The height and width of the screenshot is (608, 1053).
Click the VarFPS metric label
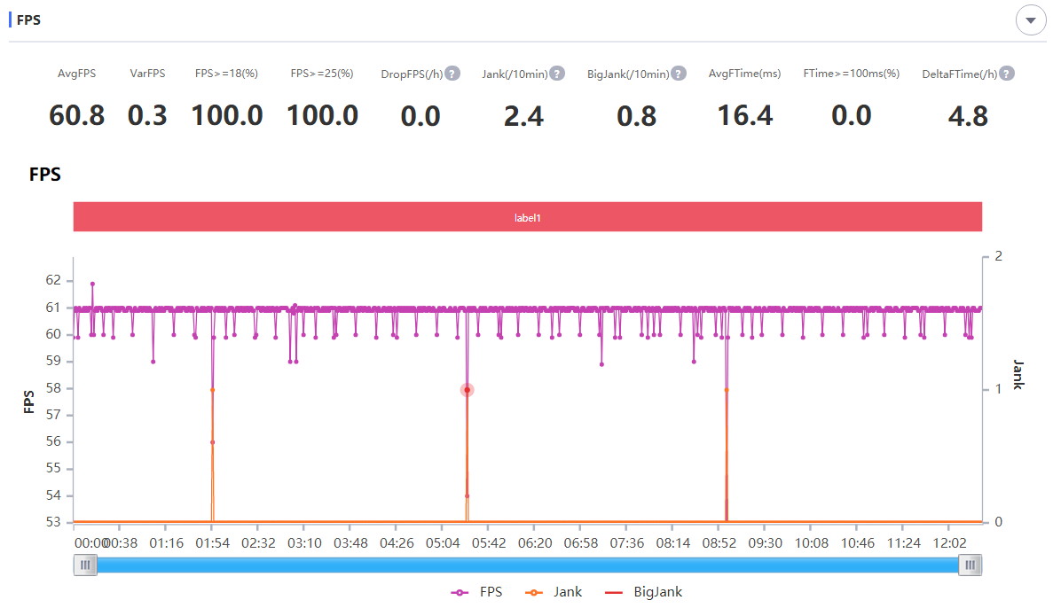click(147, 74)
